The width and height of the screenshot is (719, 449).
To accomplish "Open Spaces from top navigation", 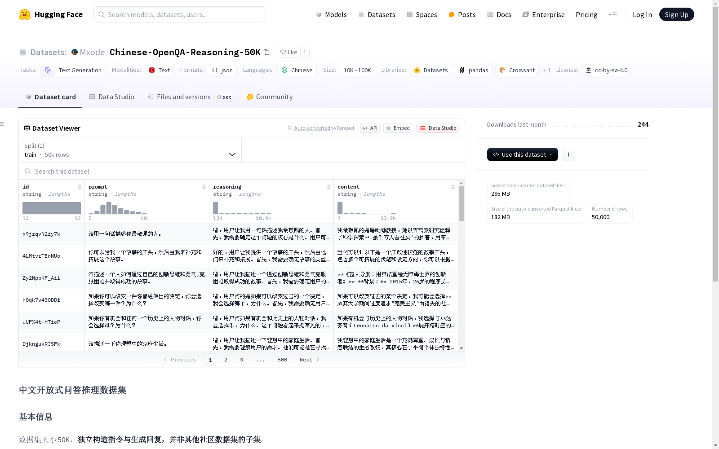I will [422, 14].
